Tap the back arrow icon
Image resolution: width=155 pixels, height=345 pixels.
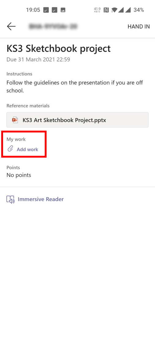point(11,26)
